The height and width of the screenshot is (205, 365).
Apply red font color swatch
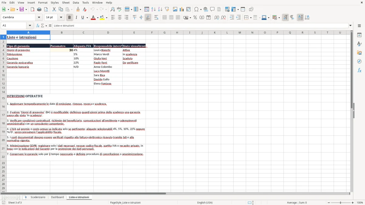(93, 18)
